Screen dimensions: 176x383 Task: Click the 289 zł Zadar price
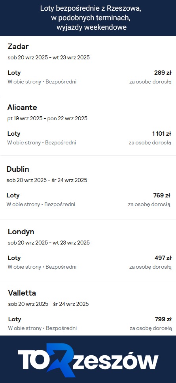(x=163, y=72)
